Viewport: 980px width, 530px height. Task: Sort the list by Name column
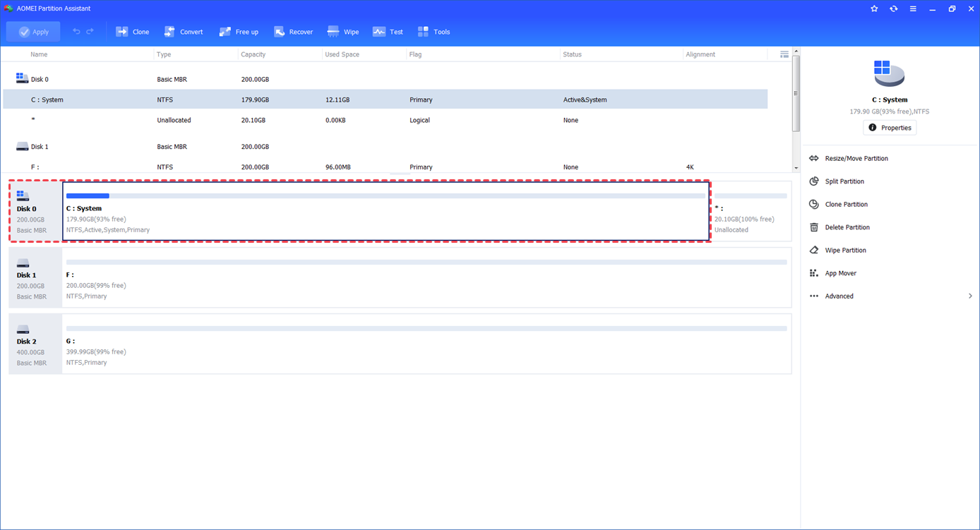coord(40,54)
